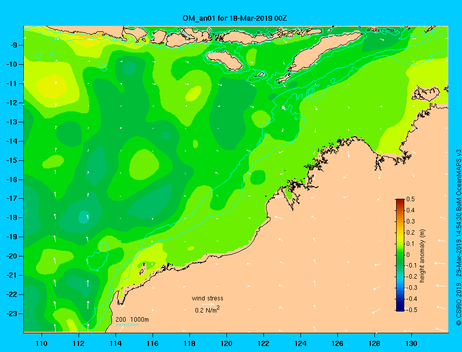Click latitude label -18 on the vertical axis
This screenshot has width=462, height=352.
(x=11, y=217)
